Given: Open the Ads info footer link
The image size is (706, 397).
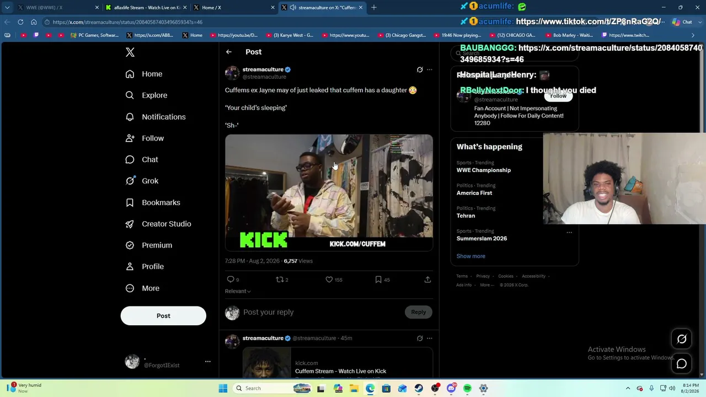Looking at the screenshot, I should tap(464, 285).
